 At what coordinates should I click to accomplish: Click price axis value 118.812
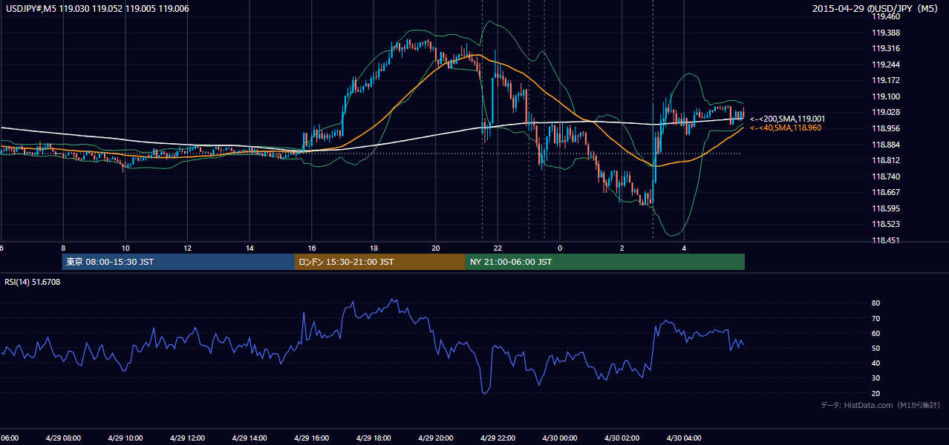[885, 160]
